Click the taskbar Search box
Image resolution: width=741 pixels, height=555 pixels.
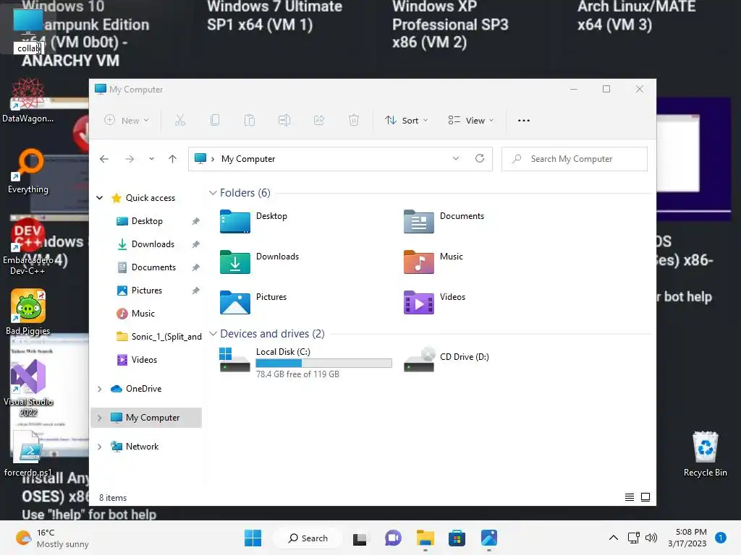[308, 538]
